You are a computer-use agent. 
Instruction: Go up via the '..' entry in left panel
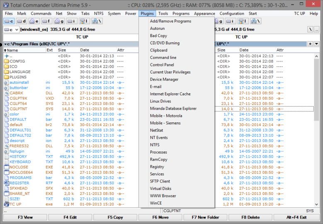(x=9, y=56)
